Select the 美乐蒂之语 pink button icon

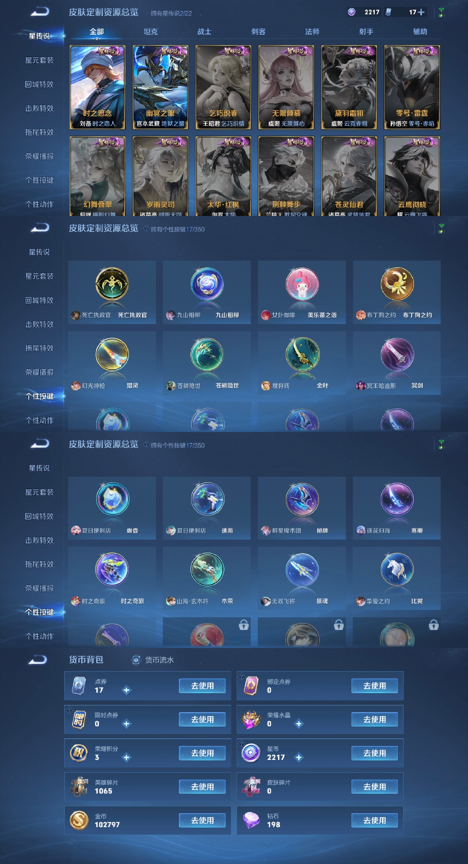(x=302, y=284)
